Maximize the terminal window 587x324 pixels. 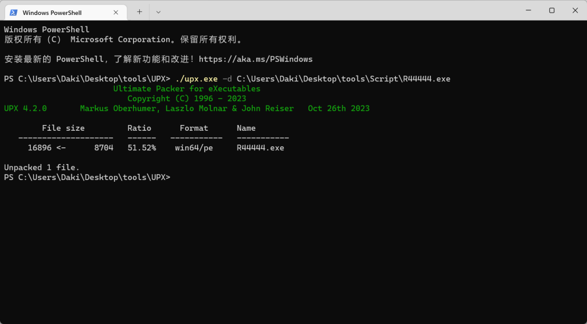[x=551, y=10]
